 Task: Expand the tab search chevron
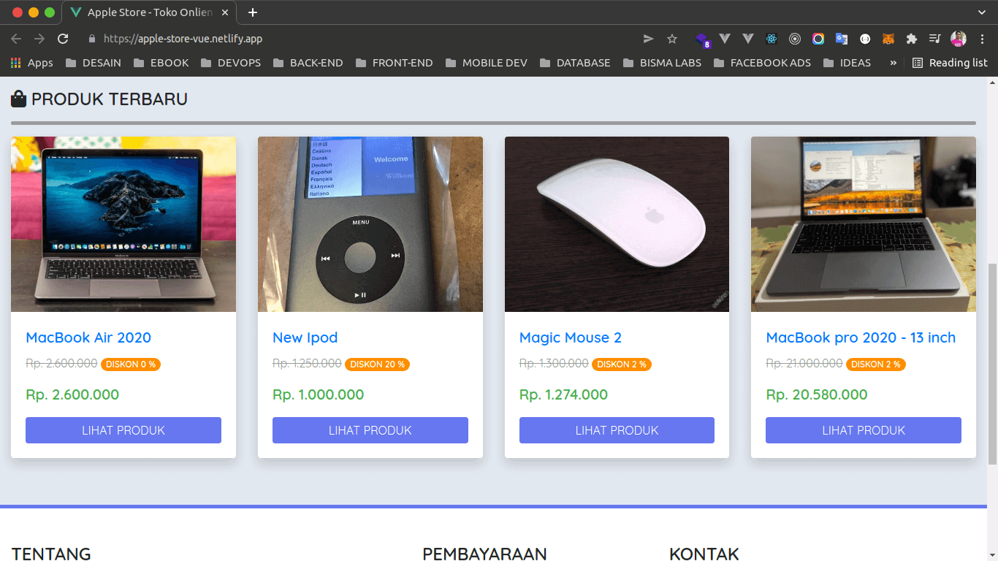coord(982,12)
